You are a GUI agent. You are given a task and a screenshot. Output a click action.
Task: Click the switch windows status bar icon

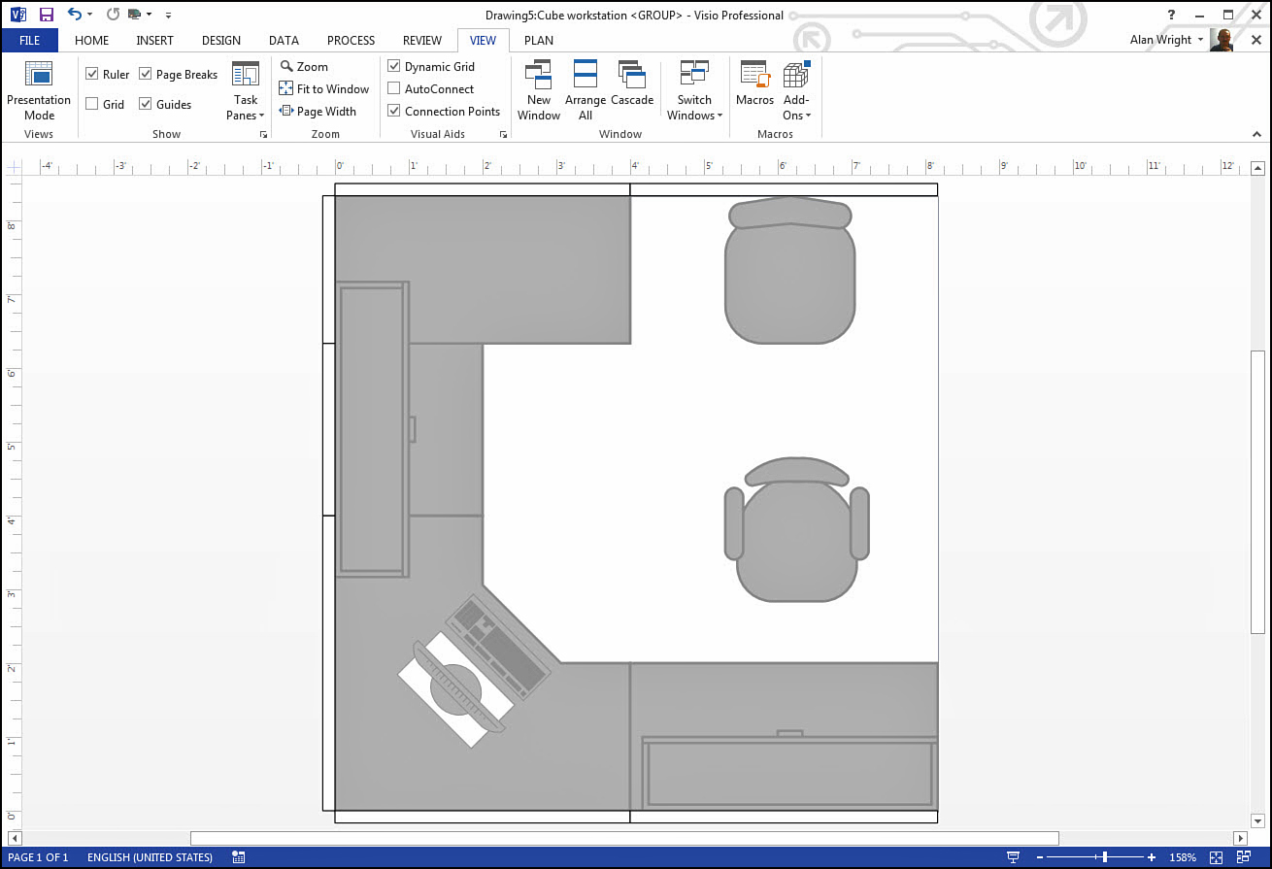1246,857
